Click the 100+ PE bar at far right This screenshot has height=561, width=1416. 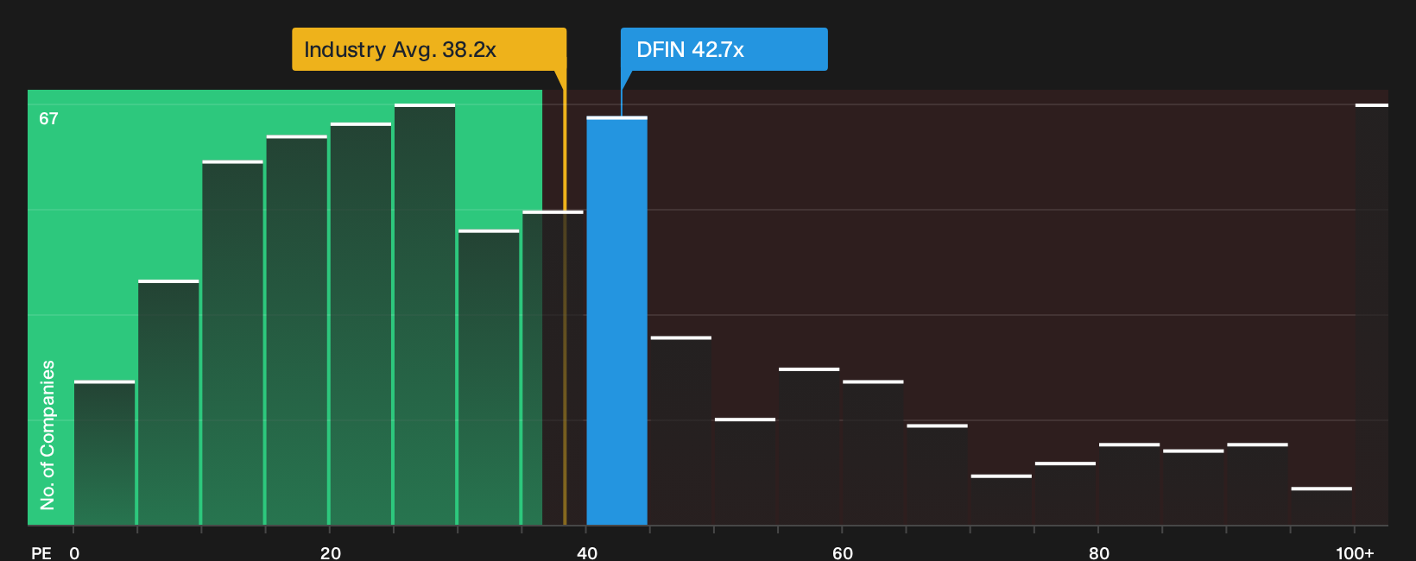tap(1372, 314)
